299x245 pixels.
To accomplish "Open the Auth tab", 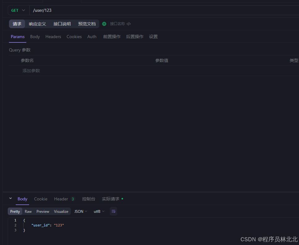I will coord(92,37).
